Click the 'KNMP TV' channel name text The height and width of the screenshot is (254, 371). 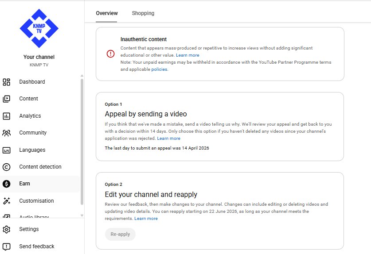(39, 65)
